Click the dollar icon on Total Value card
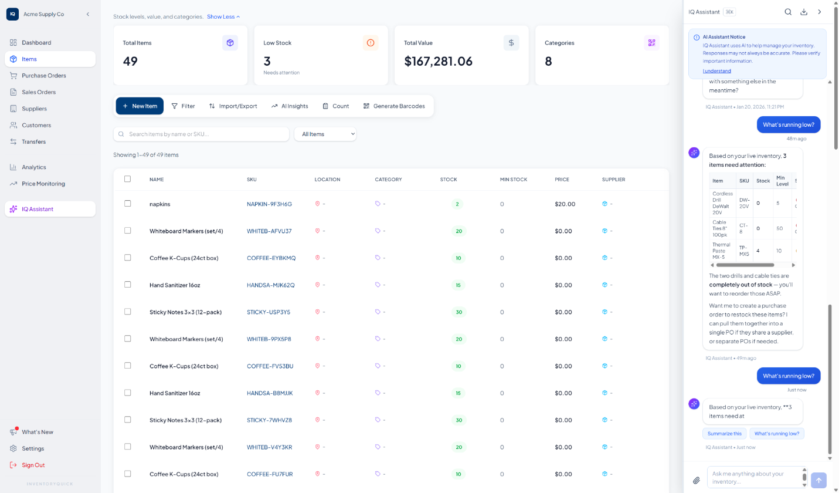Screen dimensions: 839x493 511,42
